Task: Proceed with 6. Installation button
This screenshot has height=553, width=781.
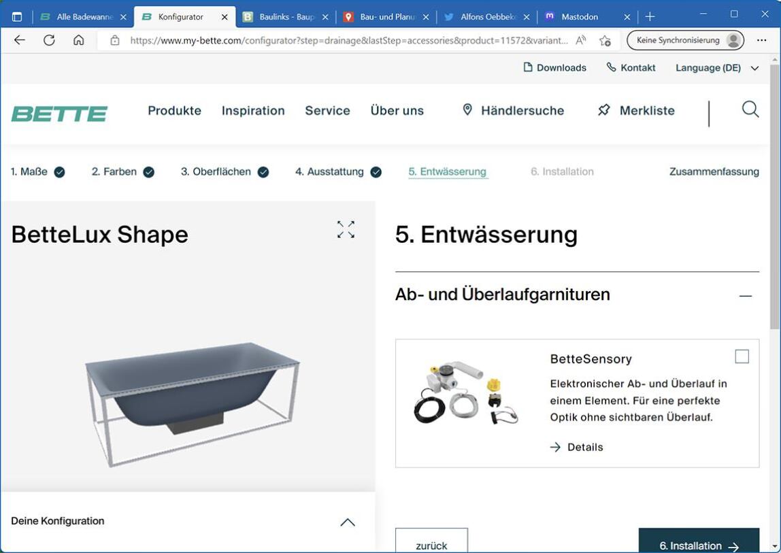Action: coord(699,541)
